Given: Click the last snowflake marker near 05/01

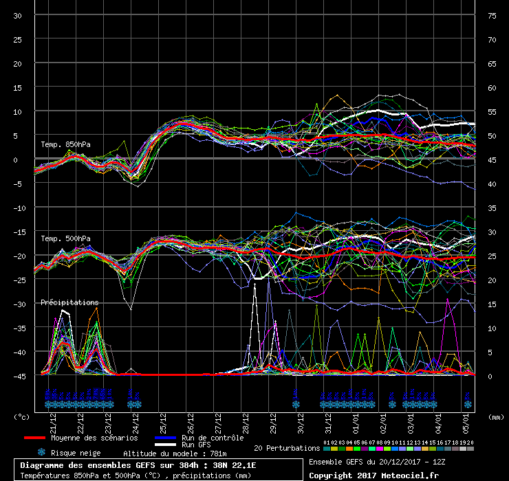Looking at the screenshot, I should [x=468, y=405].
